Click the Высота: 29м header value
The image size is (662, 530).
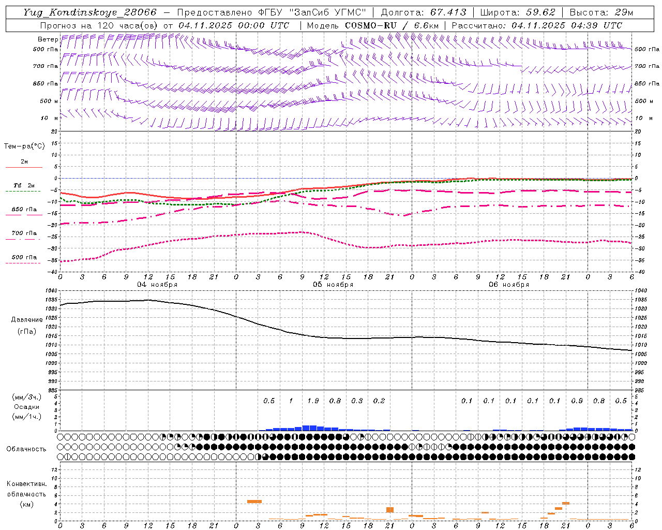601,12
